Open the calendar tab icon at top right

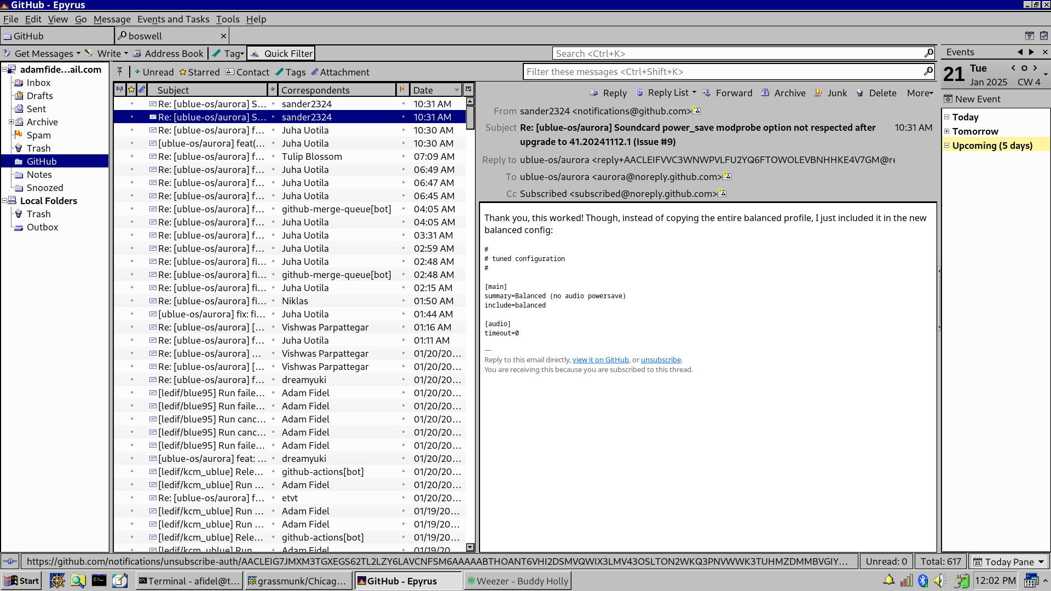1029,36
